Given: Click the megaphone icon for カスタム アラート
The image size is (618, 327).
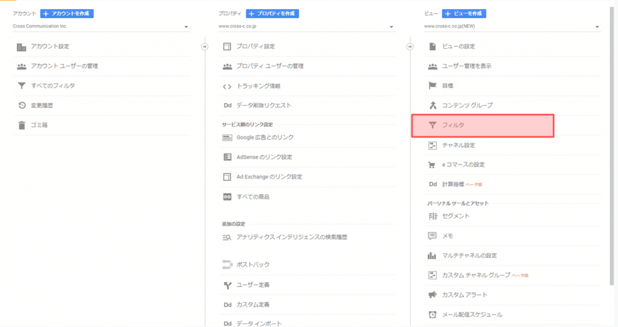Looking at the screenshot, I should [x=432, y=295].
